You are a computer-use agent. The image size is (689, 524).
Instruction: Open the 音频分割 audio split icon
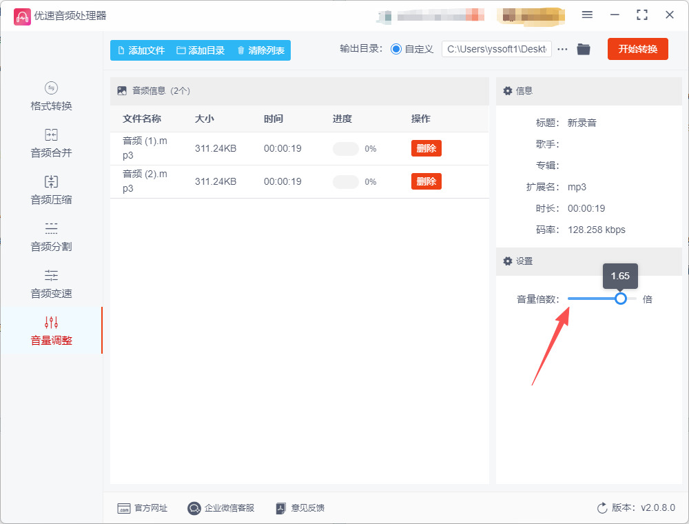[x=51, y=228]
